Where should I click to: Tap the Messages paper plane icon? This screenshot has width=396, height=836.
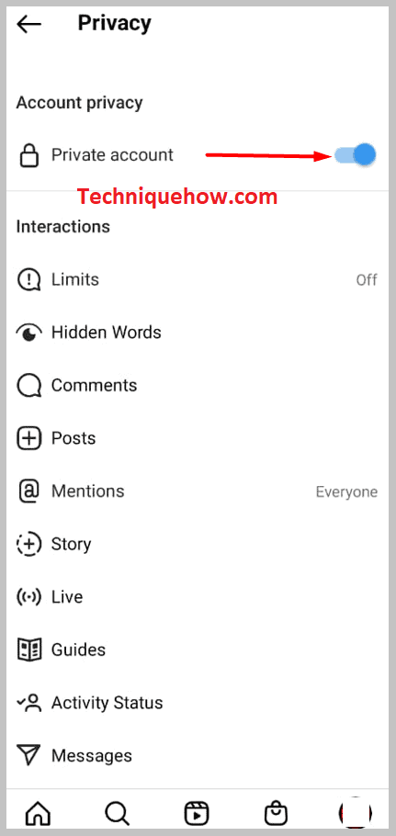click(28, 756)
